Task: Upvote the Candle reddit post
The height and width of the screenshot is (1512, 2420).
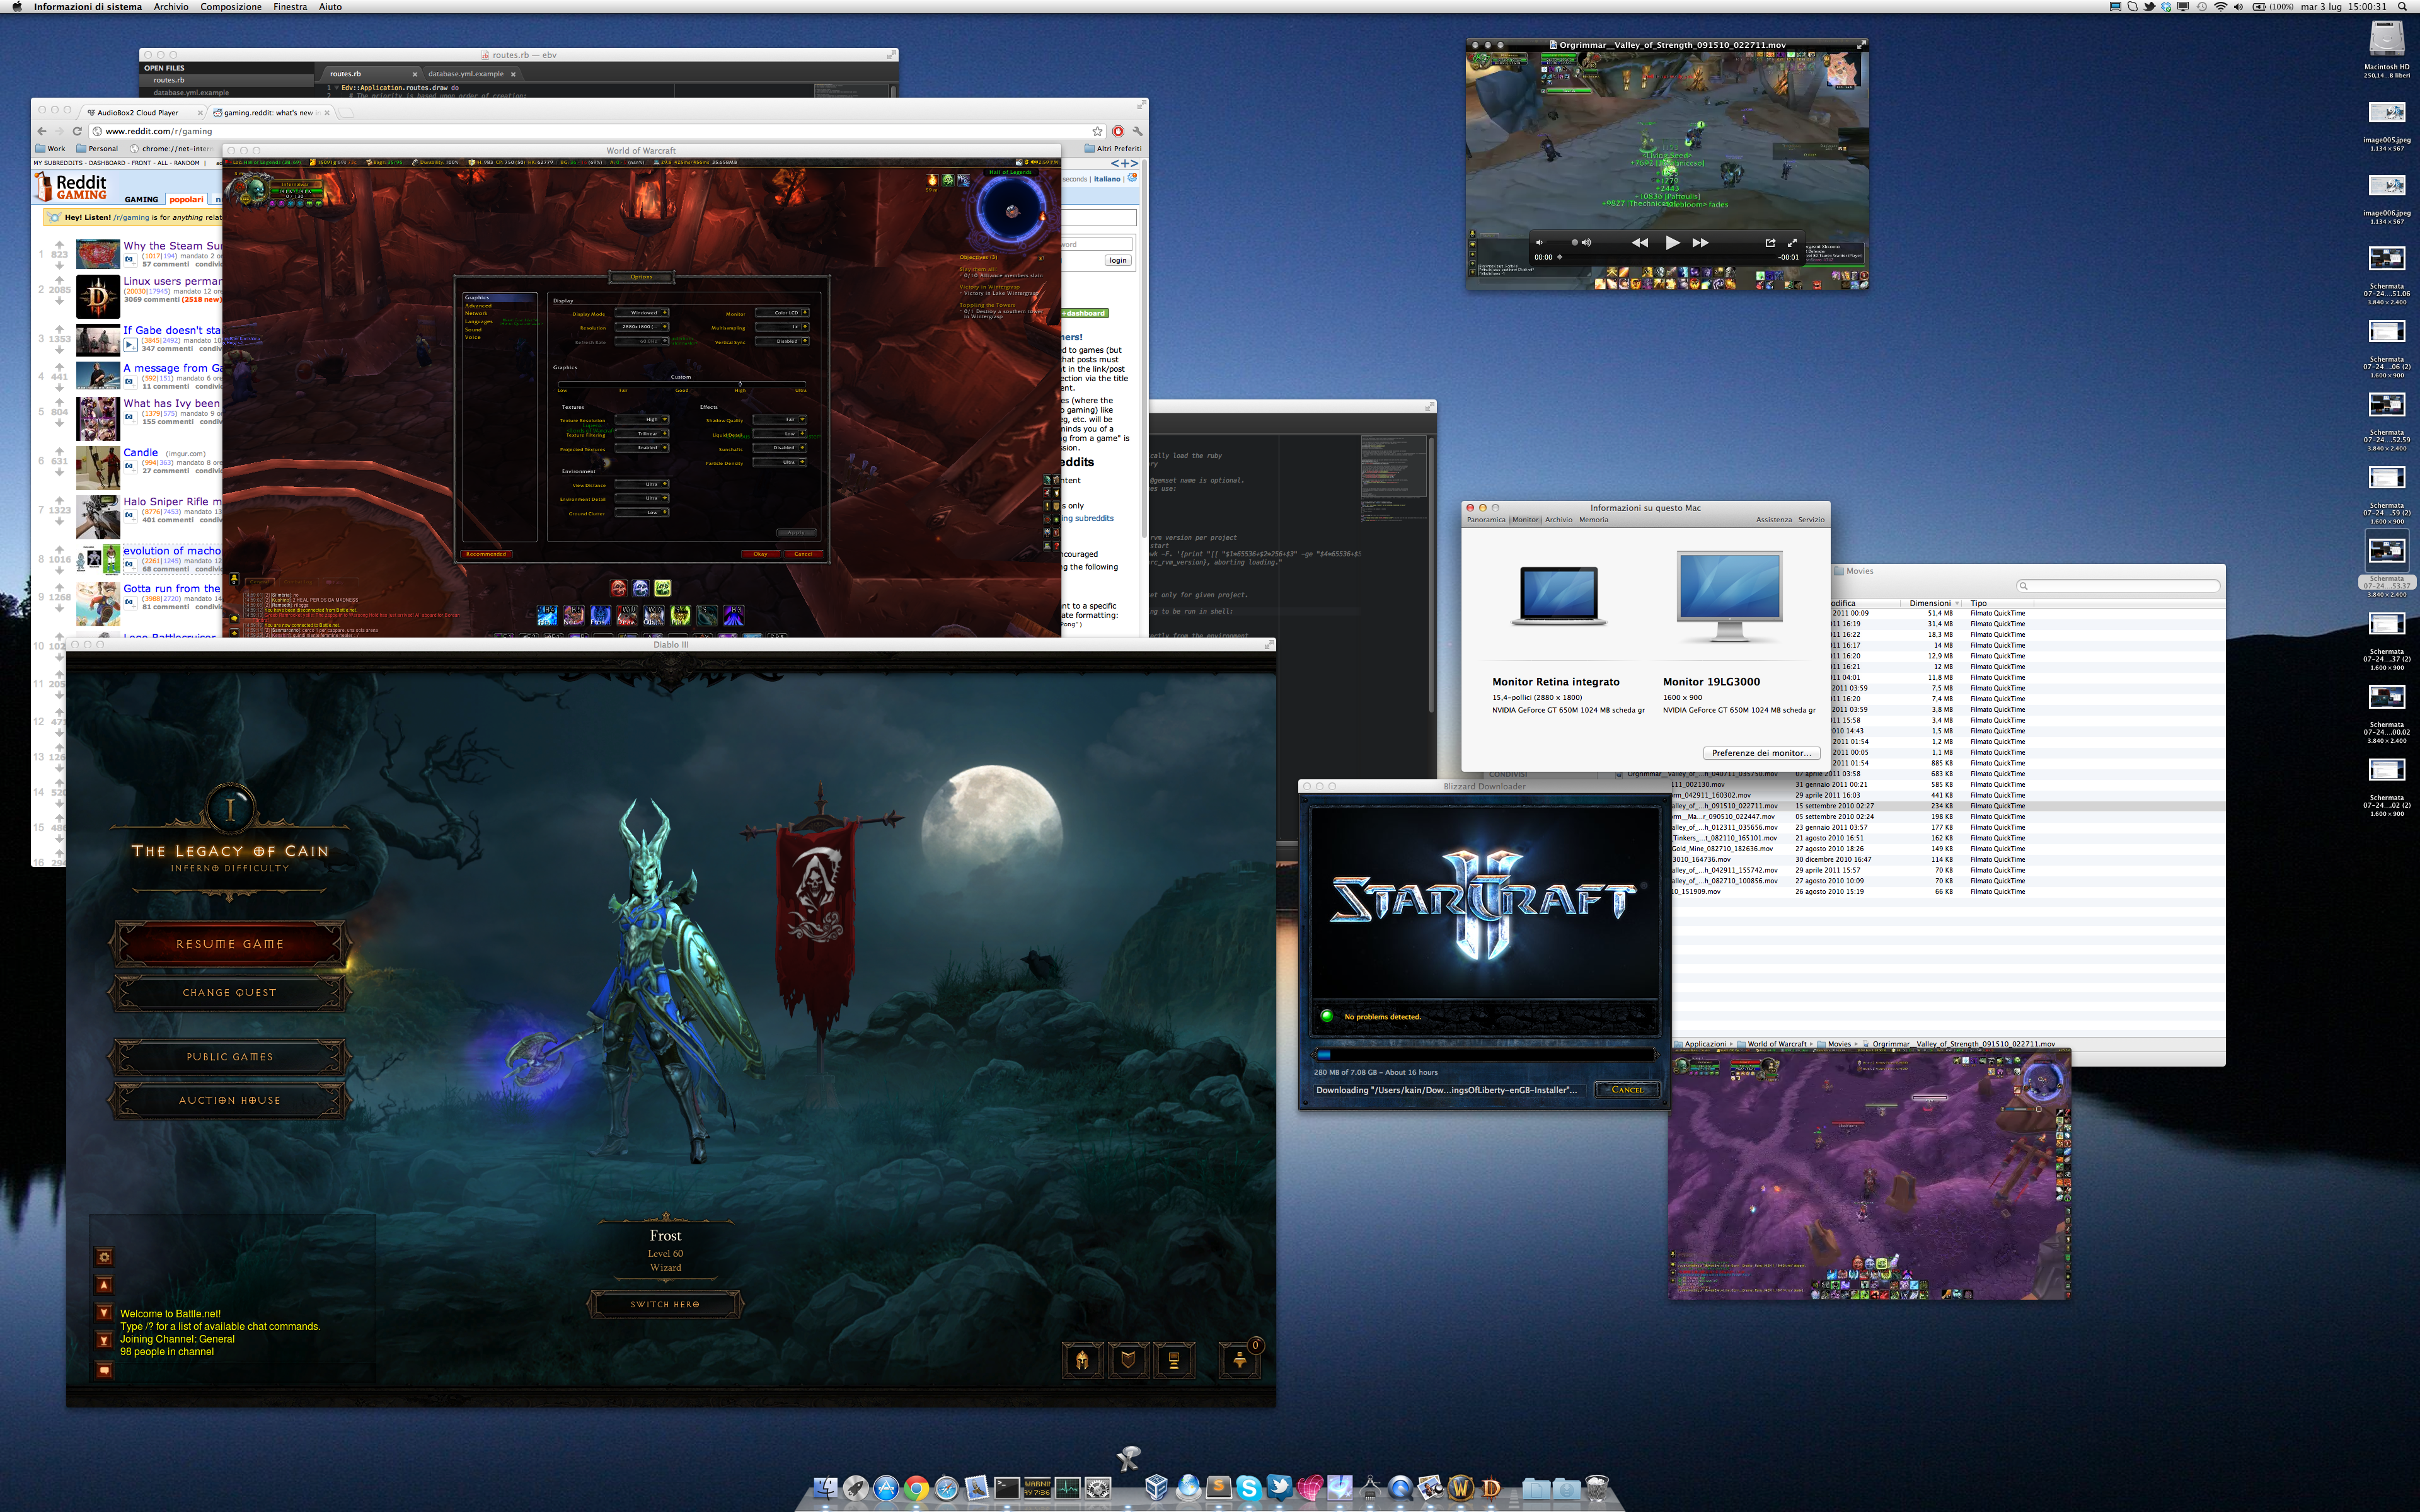Action: point(60,452)
